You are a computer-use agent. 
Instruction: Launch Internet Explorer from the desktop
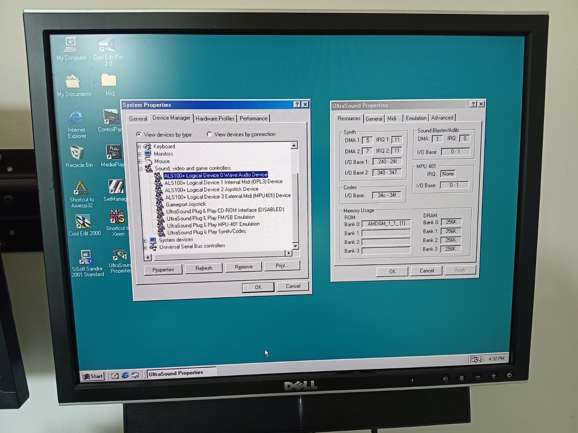tap(76, 119)
